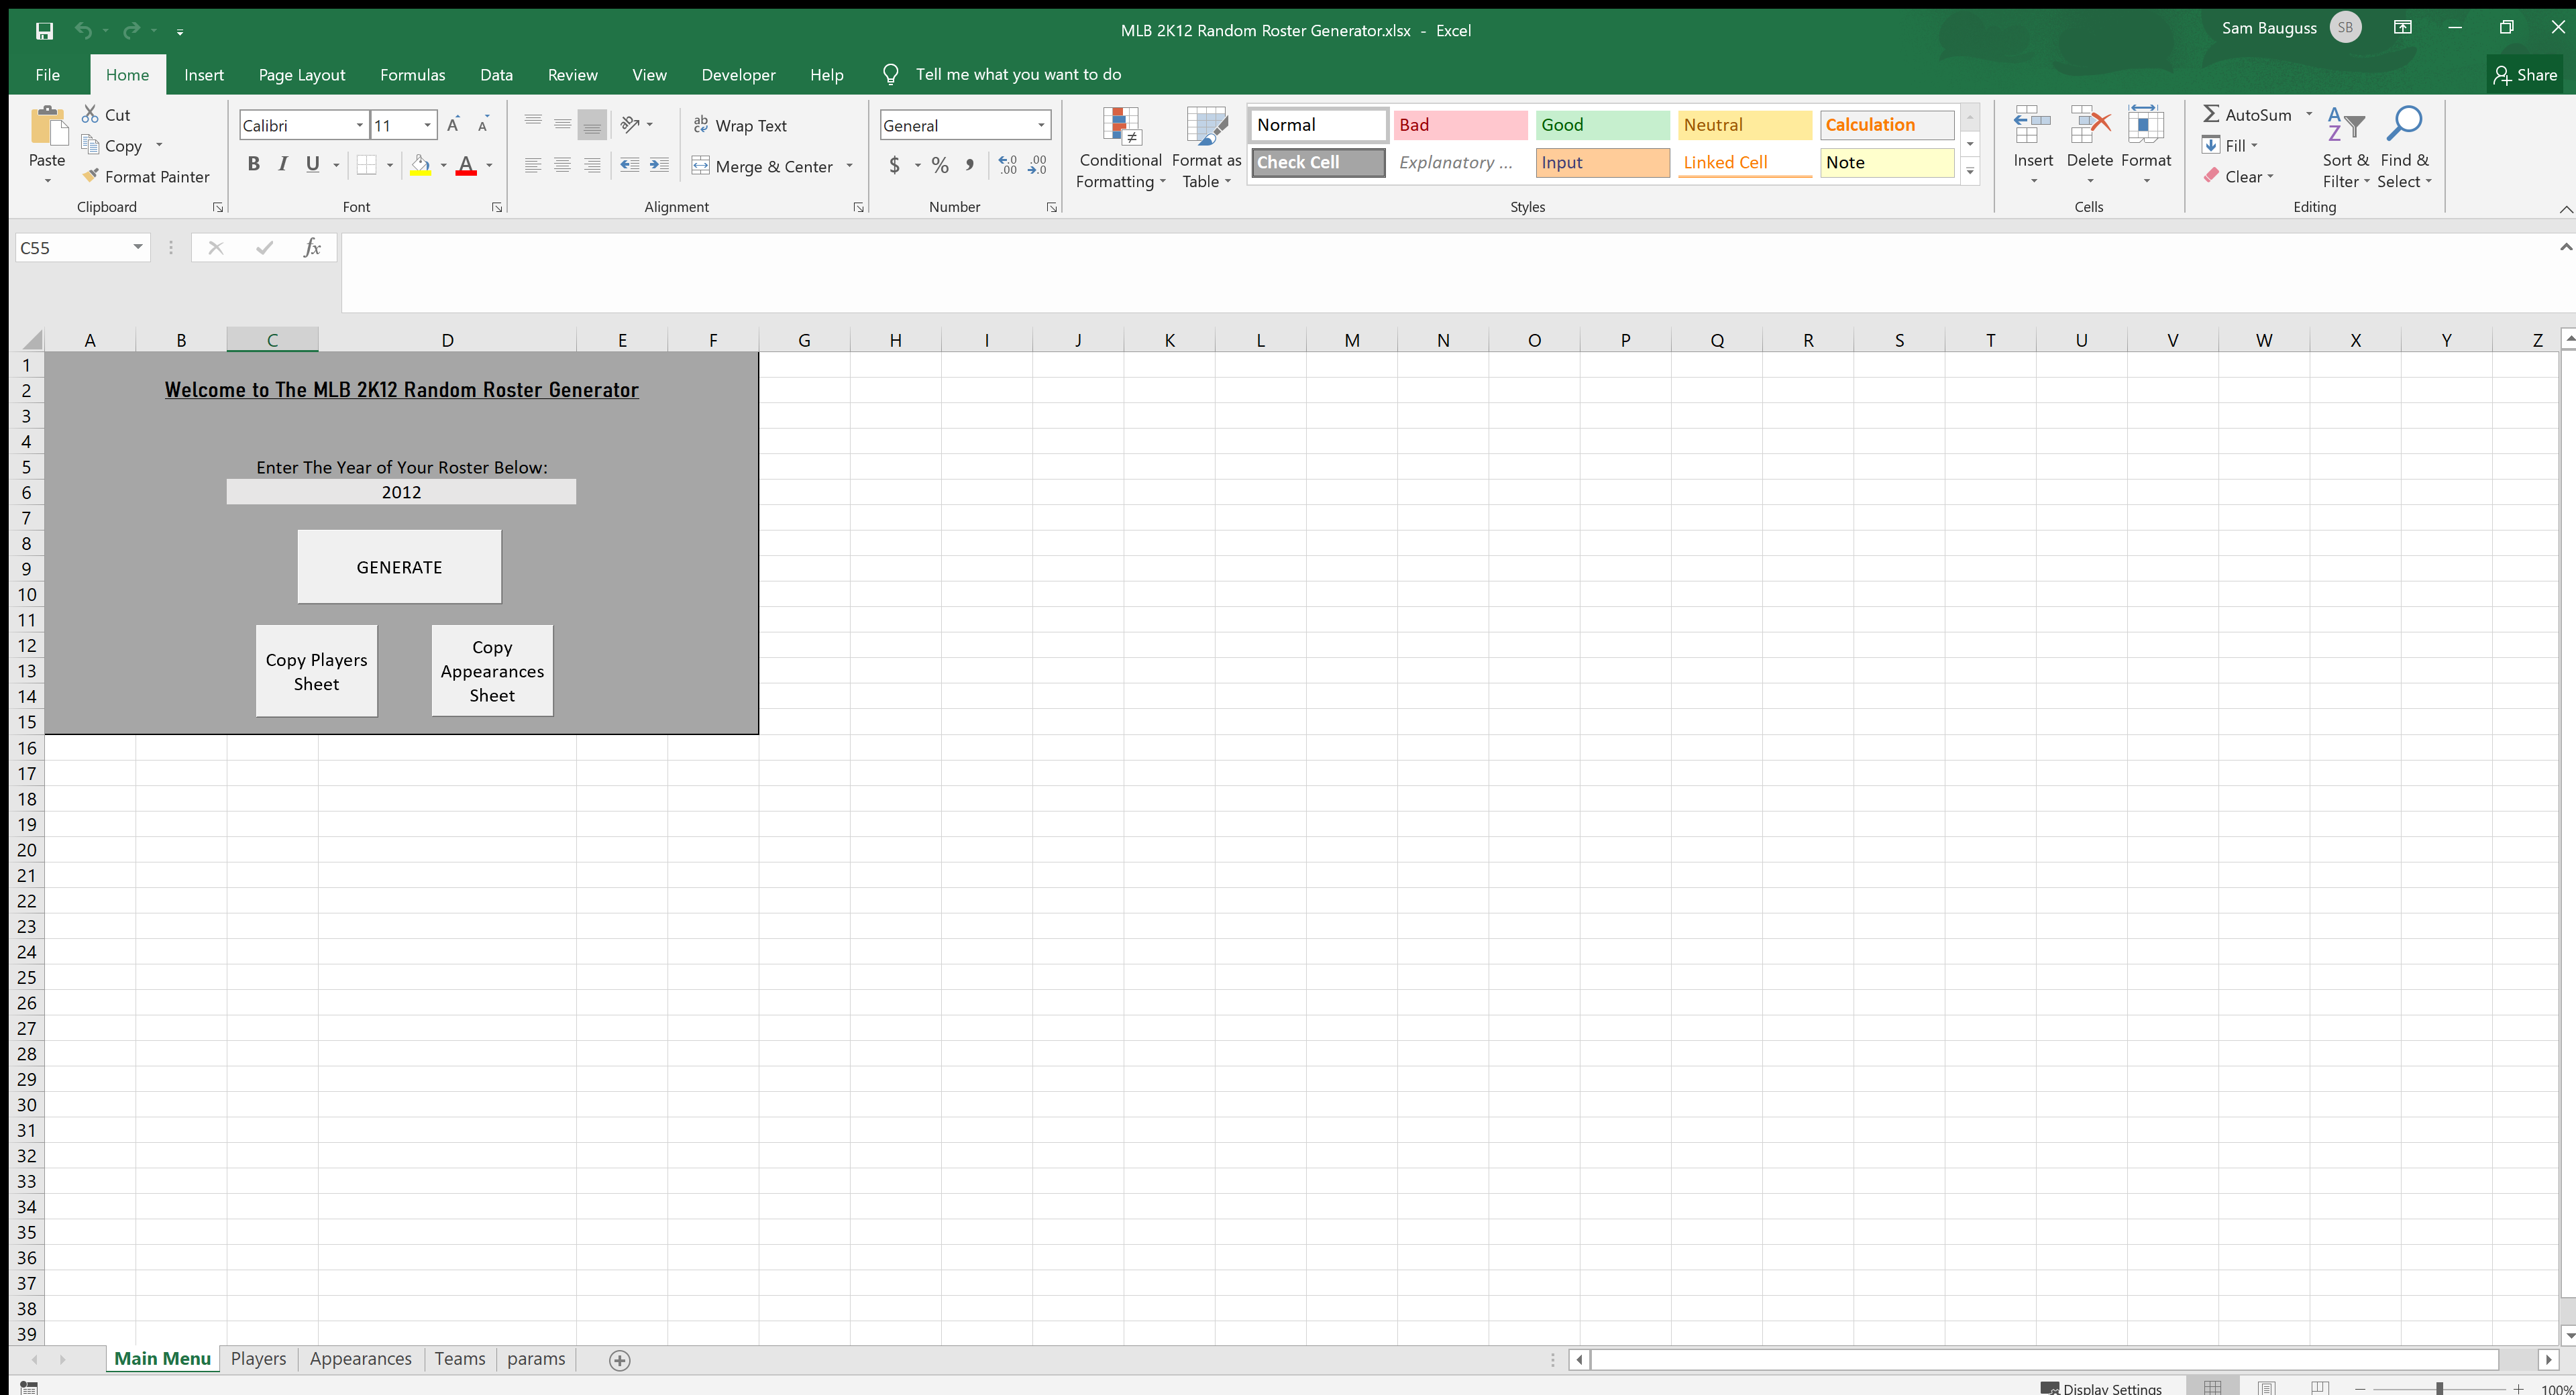Toggle align left horizontal alignment
2576x1395 pixels.
(533, 165)
